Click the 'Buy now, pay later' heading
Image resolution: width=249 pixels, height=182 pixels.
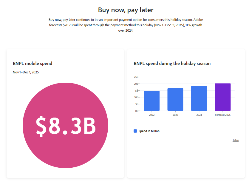126,10
